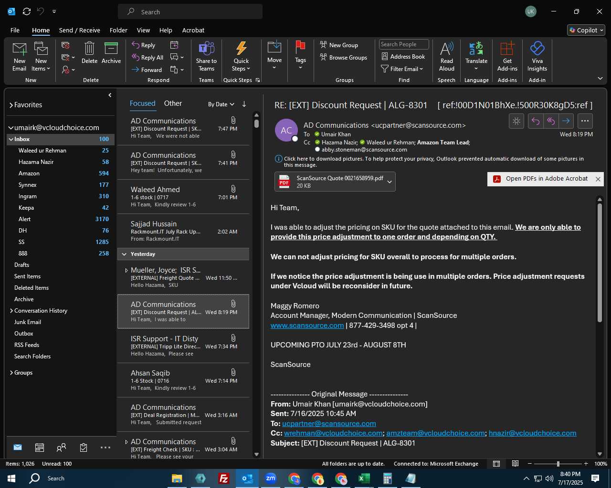The height and width of the screenshot is (488, 611).
Task: Toggle dark mode sun icon in message
Action: pos(516,121)
